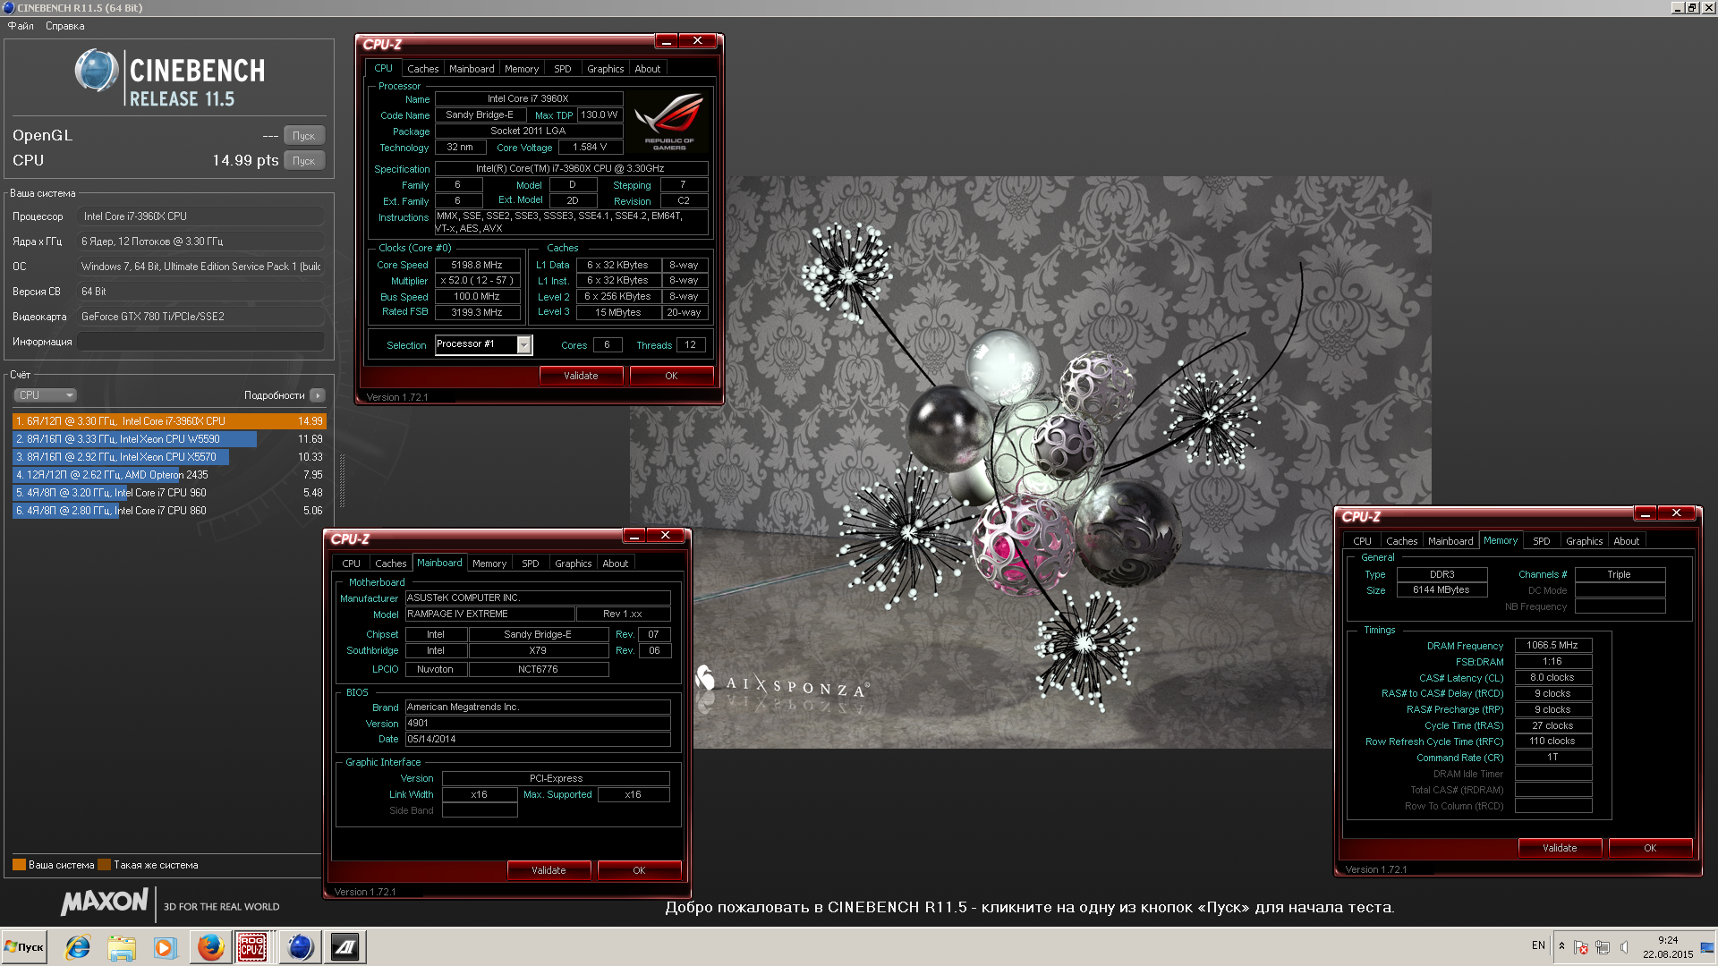Run the CPU test with Пуск button
The width and height of the screenshot is (1718, 966).
(304, 161)
